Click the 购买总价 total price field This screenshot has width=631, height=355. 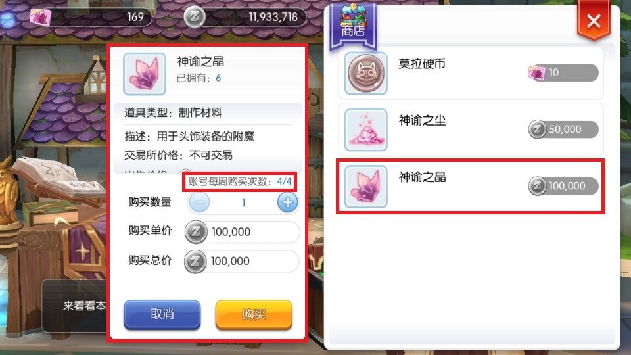pyautogui.click(x=241, y=261)
